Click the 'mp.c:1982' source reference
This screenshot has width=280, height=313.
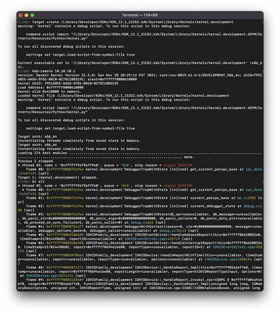coord(246,198)
